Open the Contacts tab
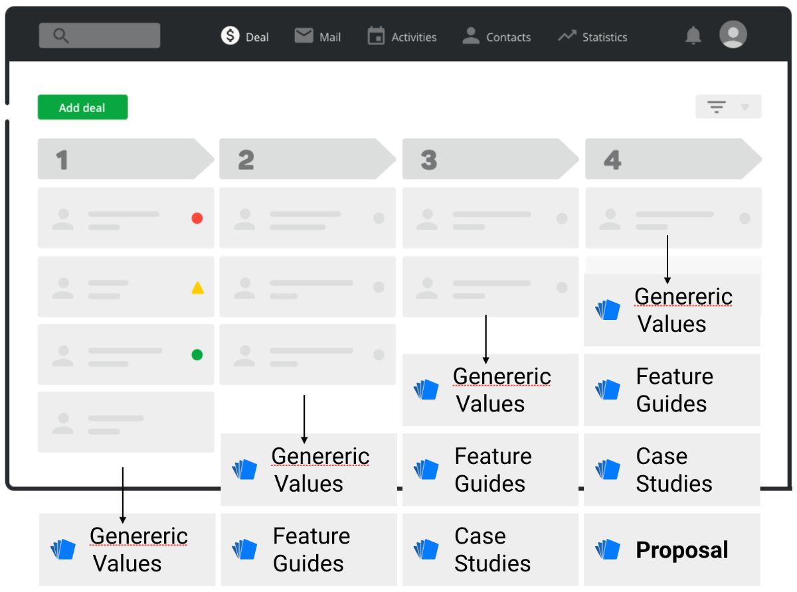The width and height of the screenshot is (797, 592). coord(497,37)
